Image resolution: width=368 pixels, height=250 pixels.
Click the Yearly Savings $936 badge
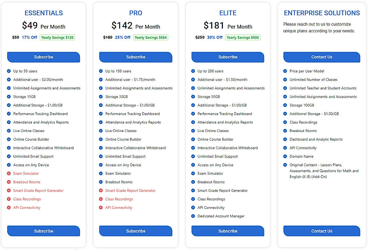click(x=243, y=37)
